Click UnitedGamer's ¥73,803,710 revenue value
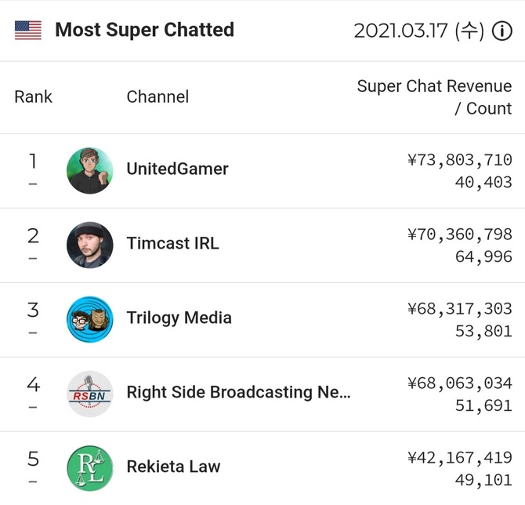This screenshot has width=525, height=505. point(460,159)
